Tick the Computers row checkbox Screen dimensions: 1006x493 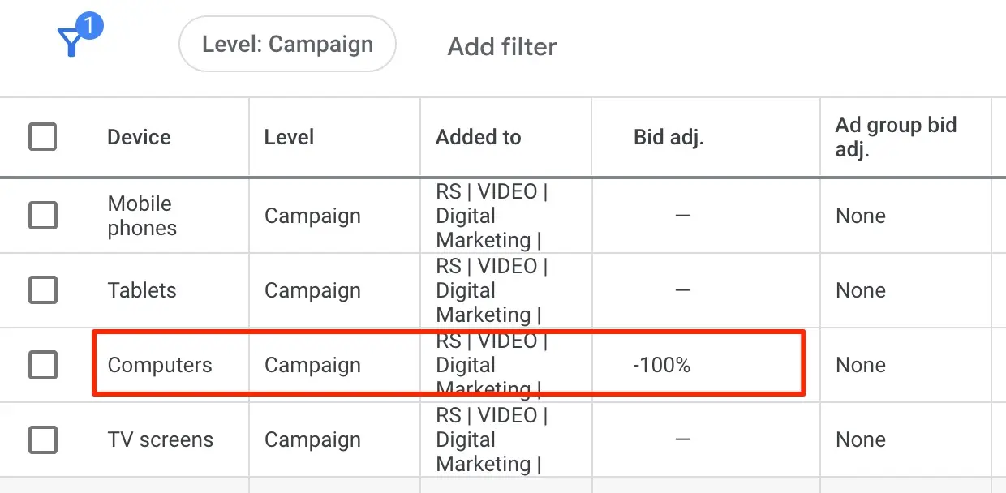[43, 365]
